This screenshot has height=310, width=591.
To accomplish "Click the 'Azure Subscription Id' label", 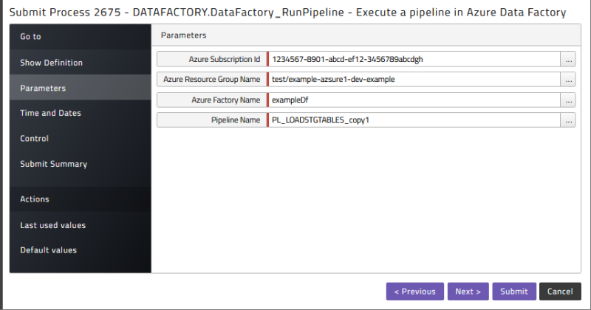I will pyautogui.click(x=225, y=59).
